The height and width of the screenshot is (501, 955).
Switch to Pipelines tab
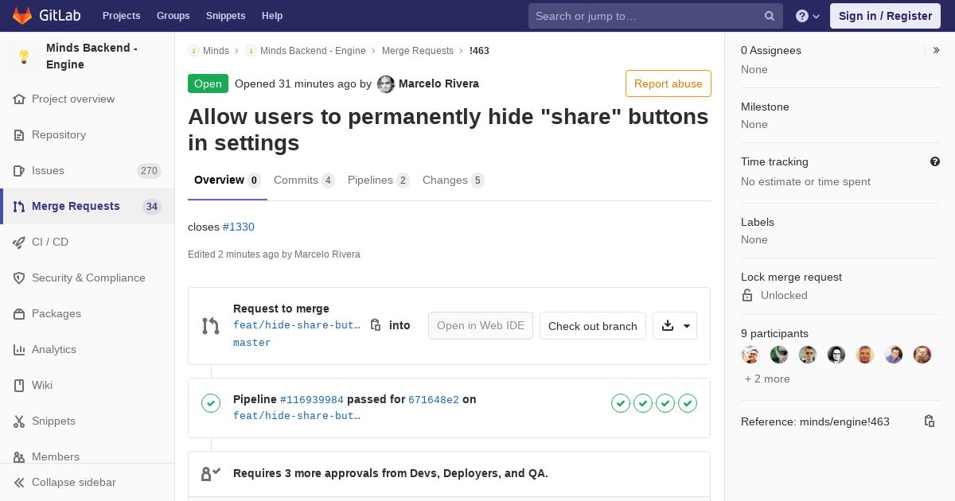379,181
